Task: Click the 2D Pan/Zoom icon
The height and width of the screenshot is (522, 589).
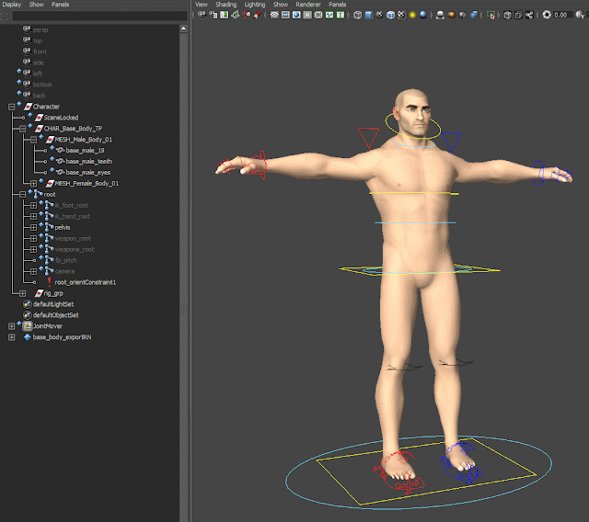Action: point(246,15)
